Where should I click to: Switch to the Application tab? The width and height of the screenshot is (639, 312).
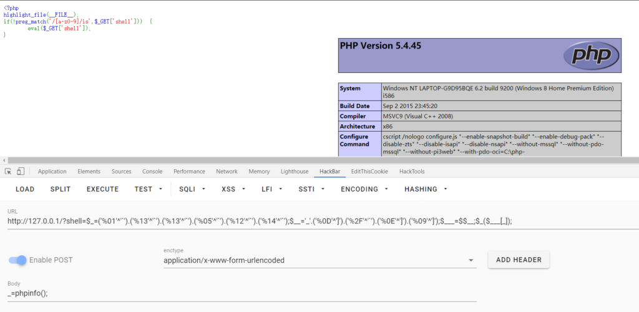(x=52, y=172)
